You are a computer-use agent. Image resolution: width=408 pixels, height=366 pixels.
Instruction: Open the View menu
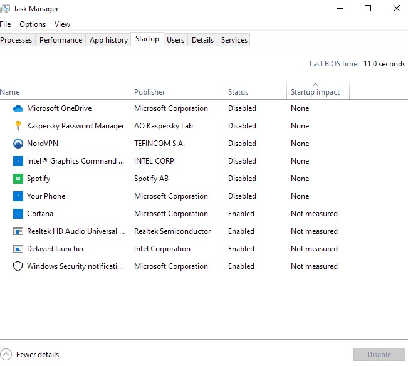coord(62,24)
